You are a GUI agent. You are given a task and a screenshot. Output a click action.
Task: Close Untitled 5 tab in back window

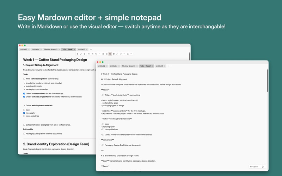(x=87, y=49)
